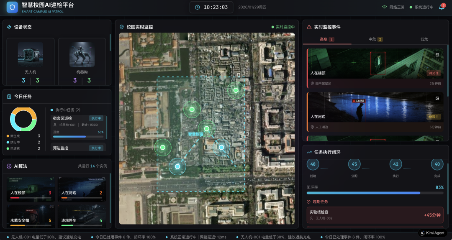Click the warning triangle icon of 实时监控事件

click(x=309, y=27)
